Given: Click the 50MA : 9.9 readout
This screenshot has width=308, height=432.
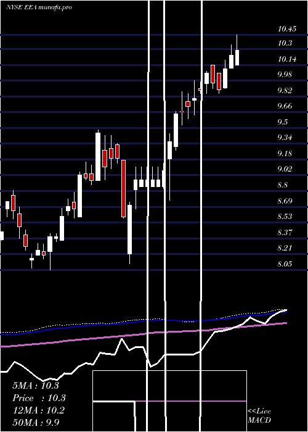Looking at the screenshot, I should [x=36, y=422].
